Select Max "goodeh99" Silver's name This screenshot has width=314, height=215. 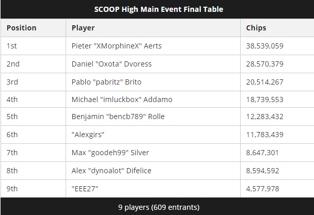pyautogui.click(x=111, y=153)
